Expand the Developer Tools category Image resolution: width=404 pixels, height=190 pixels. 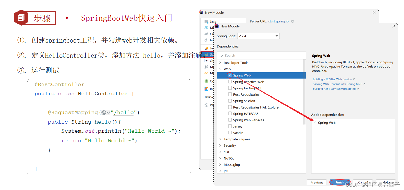[x=221, y=62]
